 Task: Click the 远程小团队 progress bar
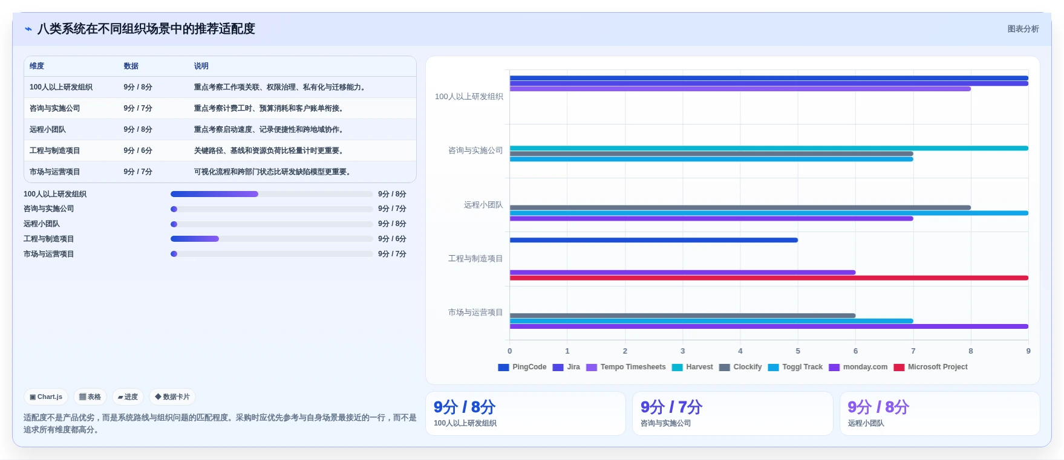[x=272, y=224]
